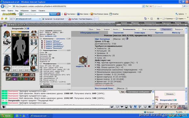Image resolution: width=189 pixels, height=118 pixels.
Task: Click the equipped helmet item slot
Action: (x=7, y=35)
